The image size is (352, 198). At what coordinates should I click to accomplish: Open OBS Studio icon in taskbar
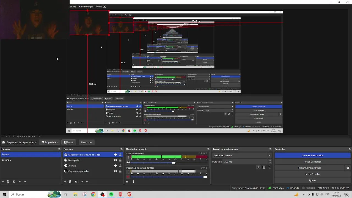pyautogui.click(x=102, y=194)
